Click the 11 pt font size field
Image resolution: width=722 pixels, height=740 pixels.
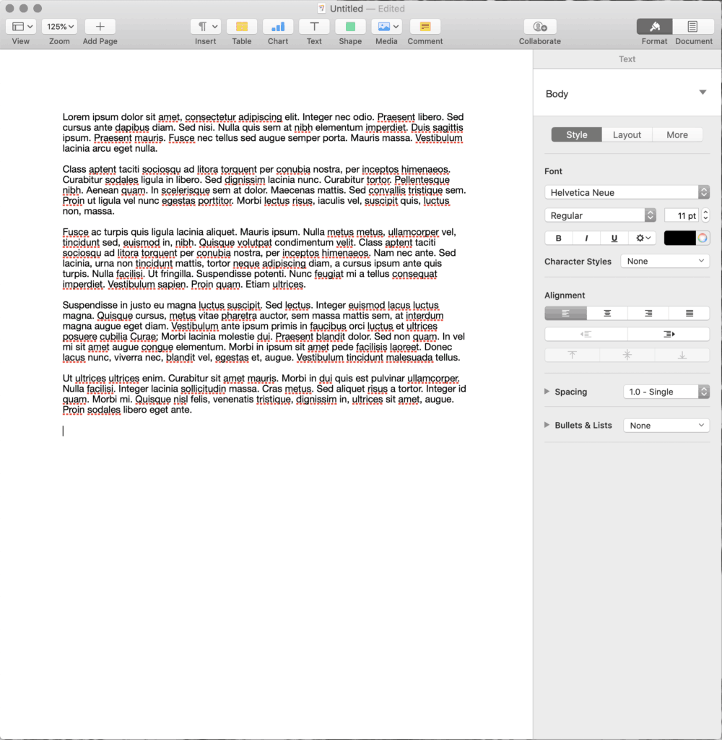coord(682,215)
